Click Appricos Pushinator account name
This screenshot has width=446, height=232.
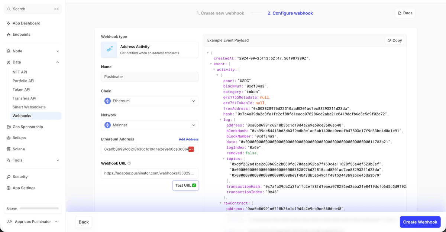pos(33,222)
